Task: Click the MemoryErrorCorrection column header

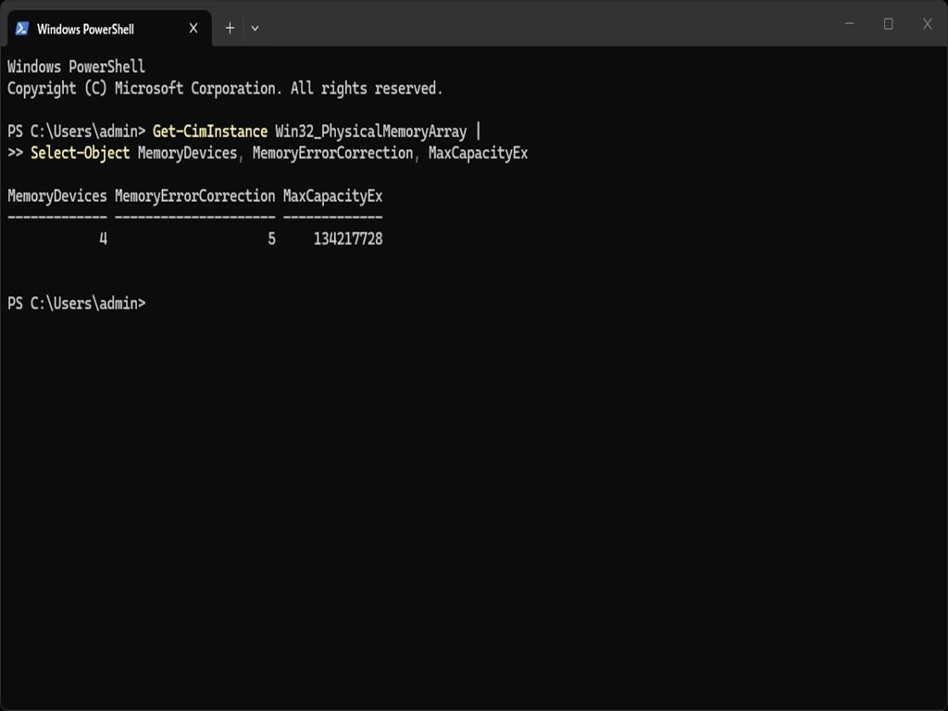Action: coord(194,196)
